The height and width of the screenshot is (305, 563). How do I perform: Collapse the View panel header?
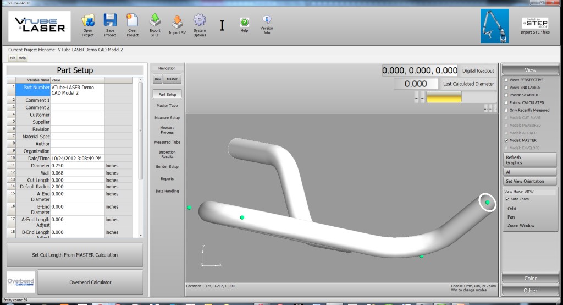(x=530, y=70)
